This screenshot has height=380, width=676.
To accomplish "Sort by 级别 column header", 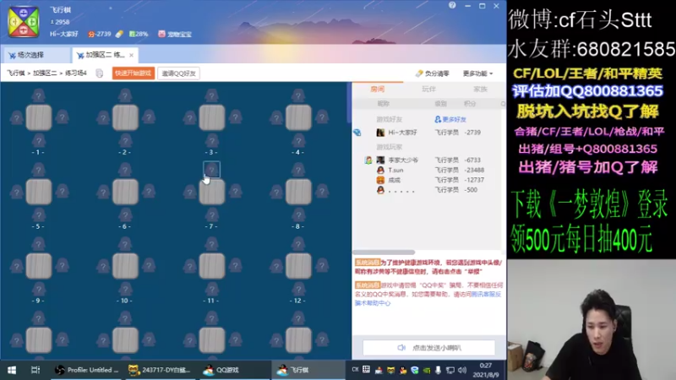I will pos(440,104).
